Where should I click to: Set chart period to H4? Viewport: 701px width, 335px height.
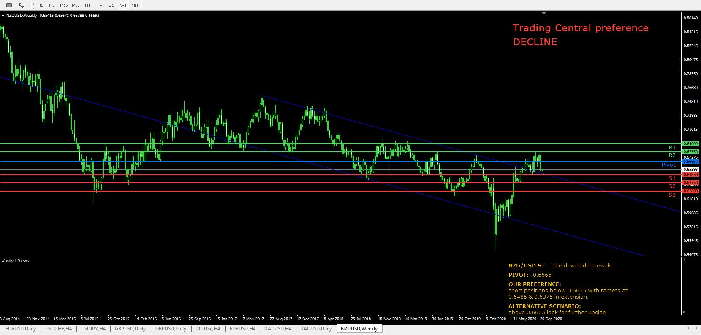(x=99, y=5)
